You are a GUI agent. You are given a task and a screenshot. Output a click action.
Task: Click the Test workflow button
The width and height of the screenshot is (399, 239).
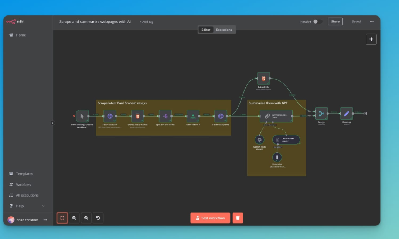click(210, 218)
